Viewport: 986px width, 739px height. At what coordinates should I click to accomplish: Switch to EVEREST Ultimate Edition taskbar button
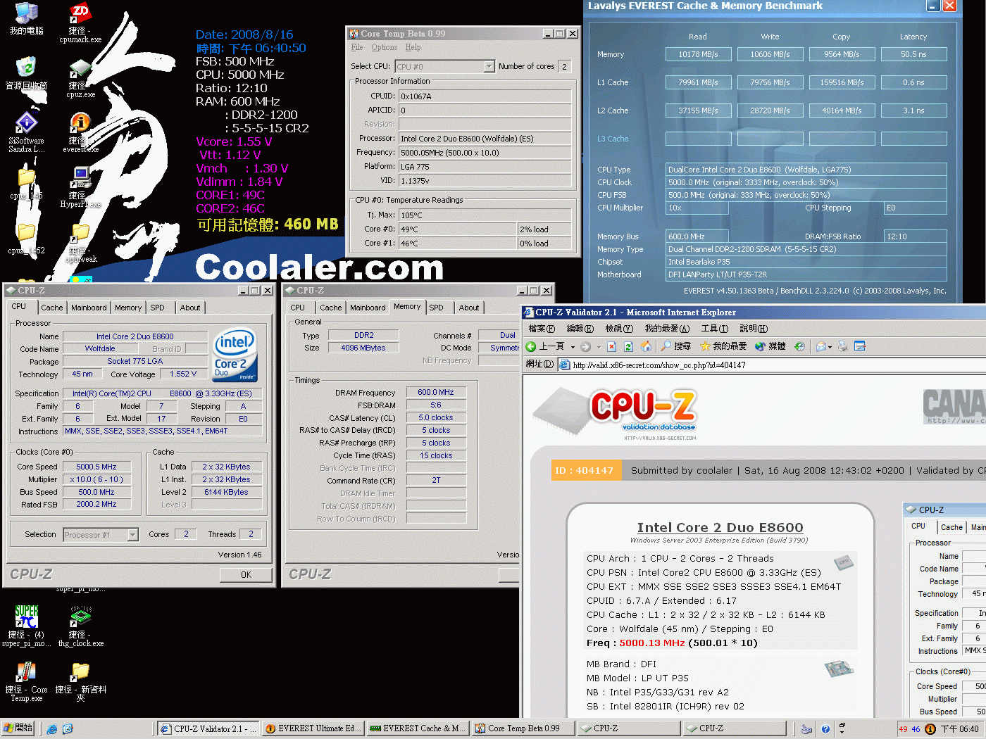(313, 728)
